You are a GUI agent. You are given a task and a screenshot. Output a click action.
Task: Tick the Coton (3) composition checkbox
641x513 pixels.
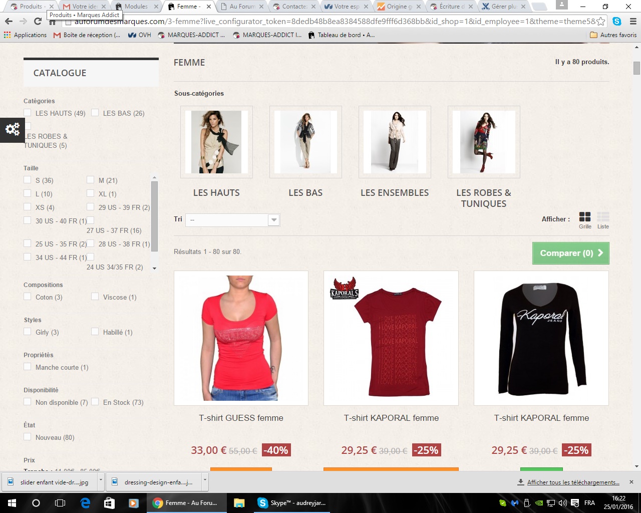tap(28, 297)
